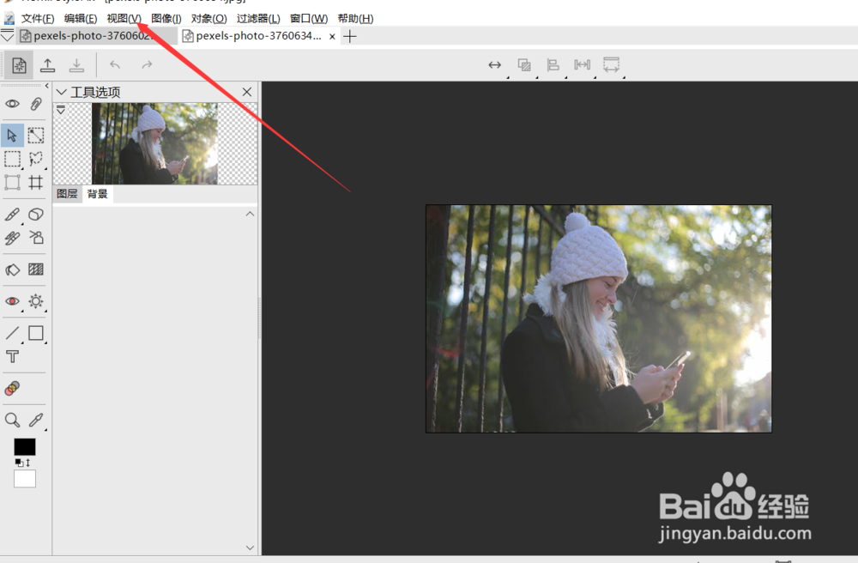Open the align objects dropdown
The image size is (858, 563).
553,66
